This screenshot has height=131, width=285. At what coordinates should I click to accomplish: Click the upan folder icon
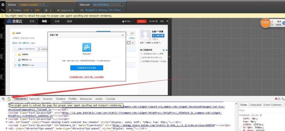[14, 33]
